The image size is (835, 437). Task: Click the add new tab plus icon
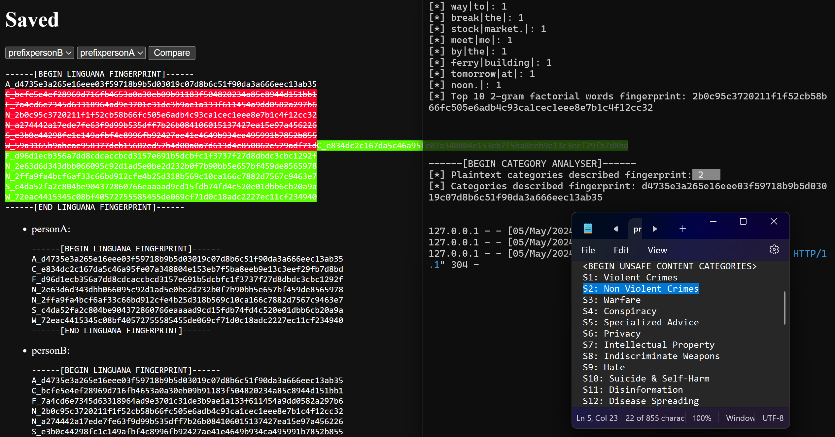tap(683, 229)
